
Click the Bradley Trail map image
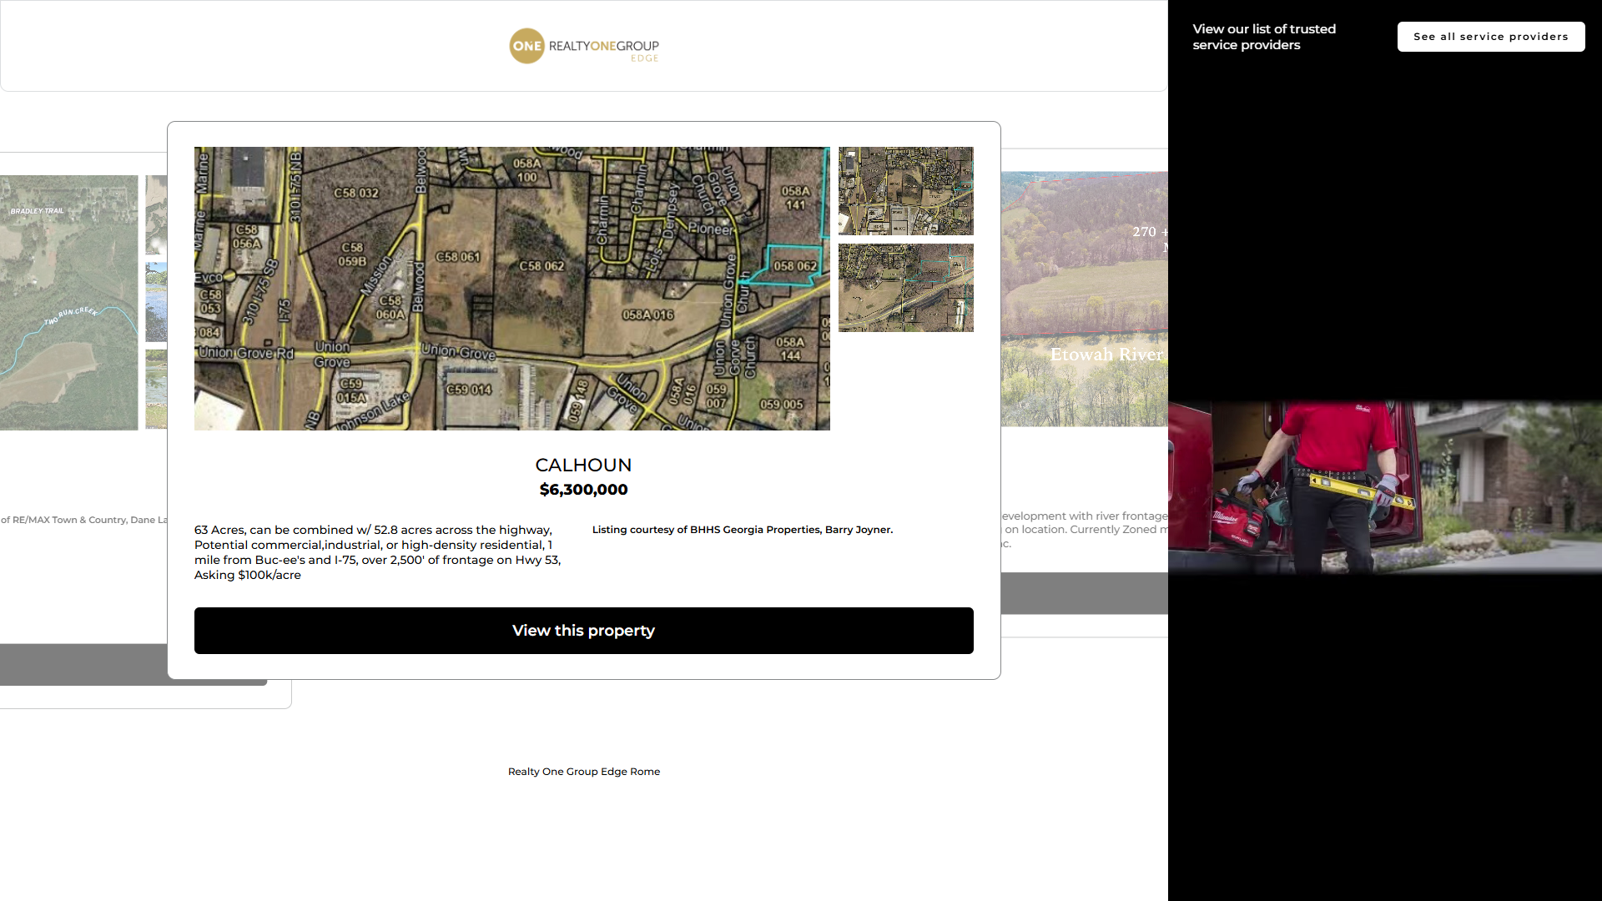(x=68, y=302)
